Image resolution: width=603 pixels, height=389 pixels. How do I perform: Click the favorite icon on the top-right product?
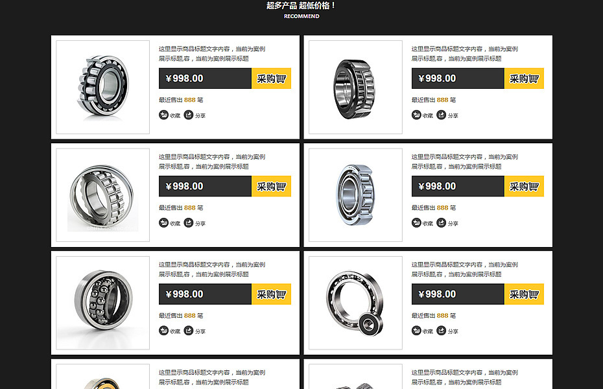[416, 115]
